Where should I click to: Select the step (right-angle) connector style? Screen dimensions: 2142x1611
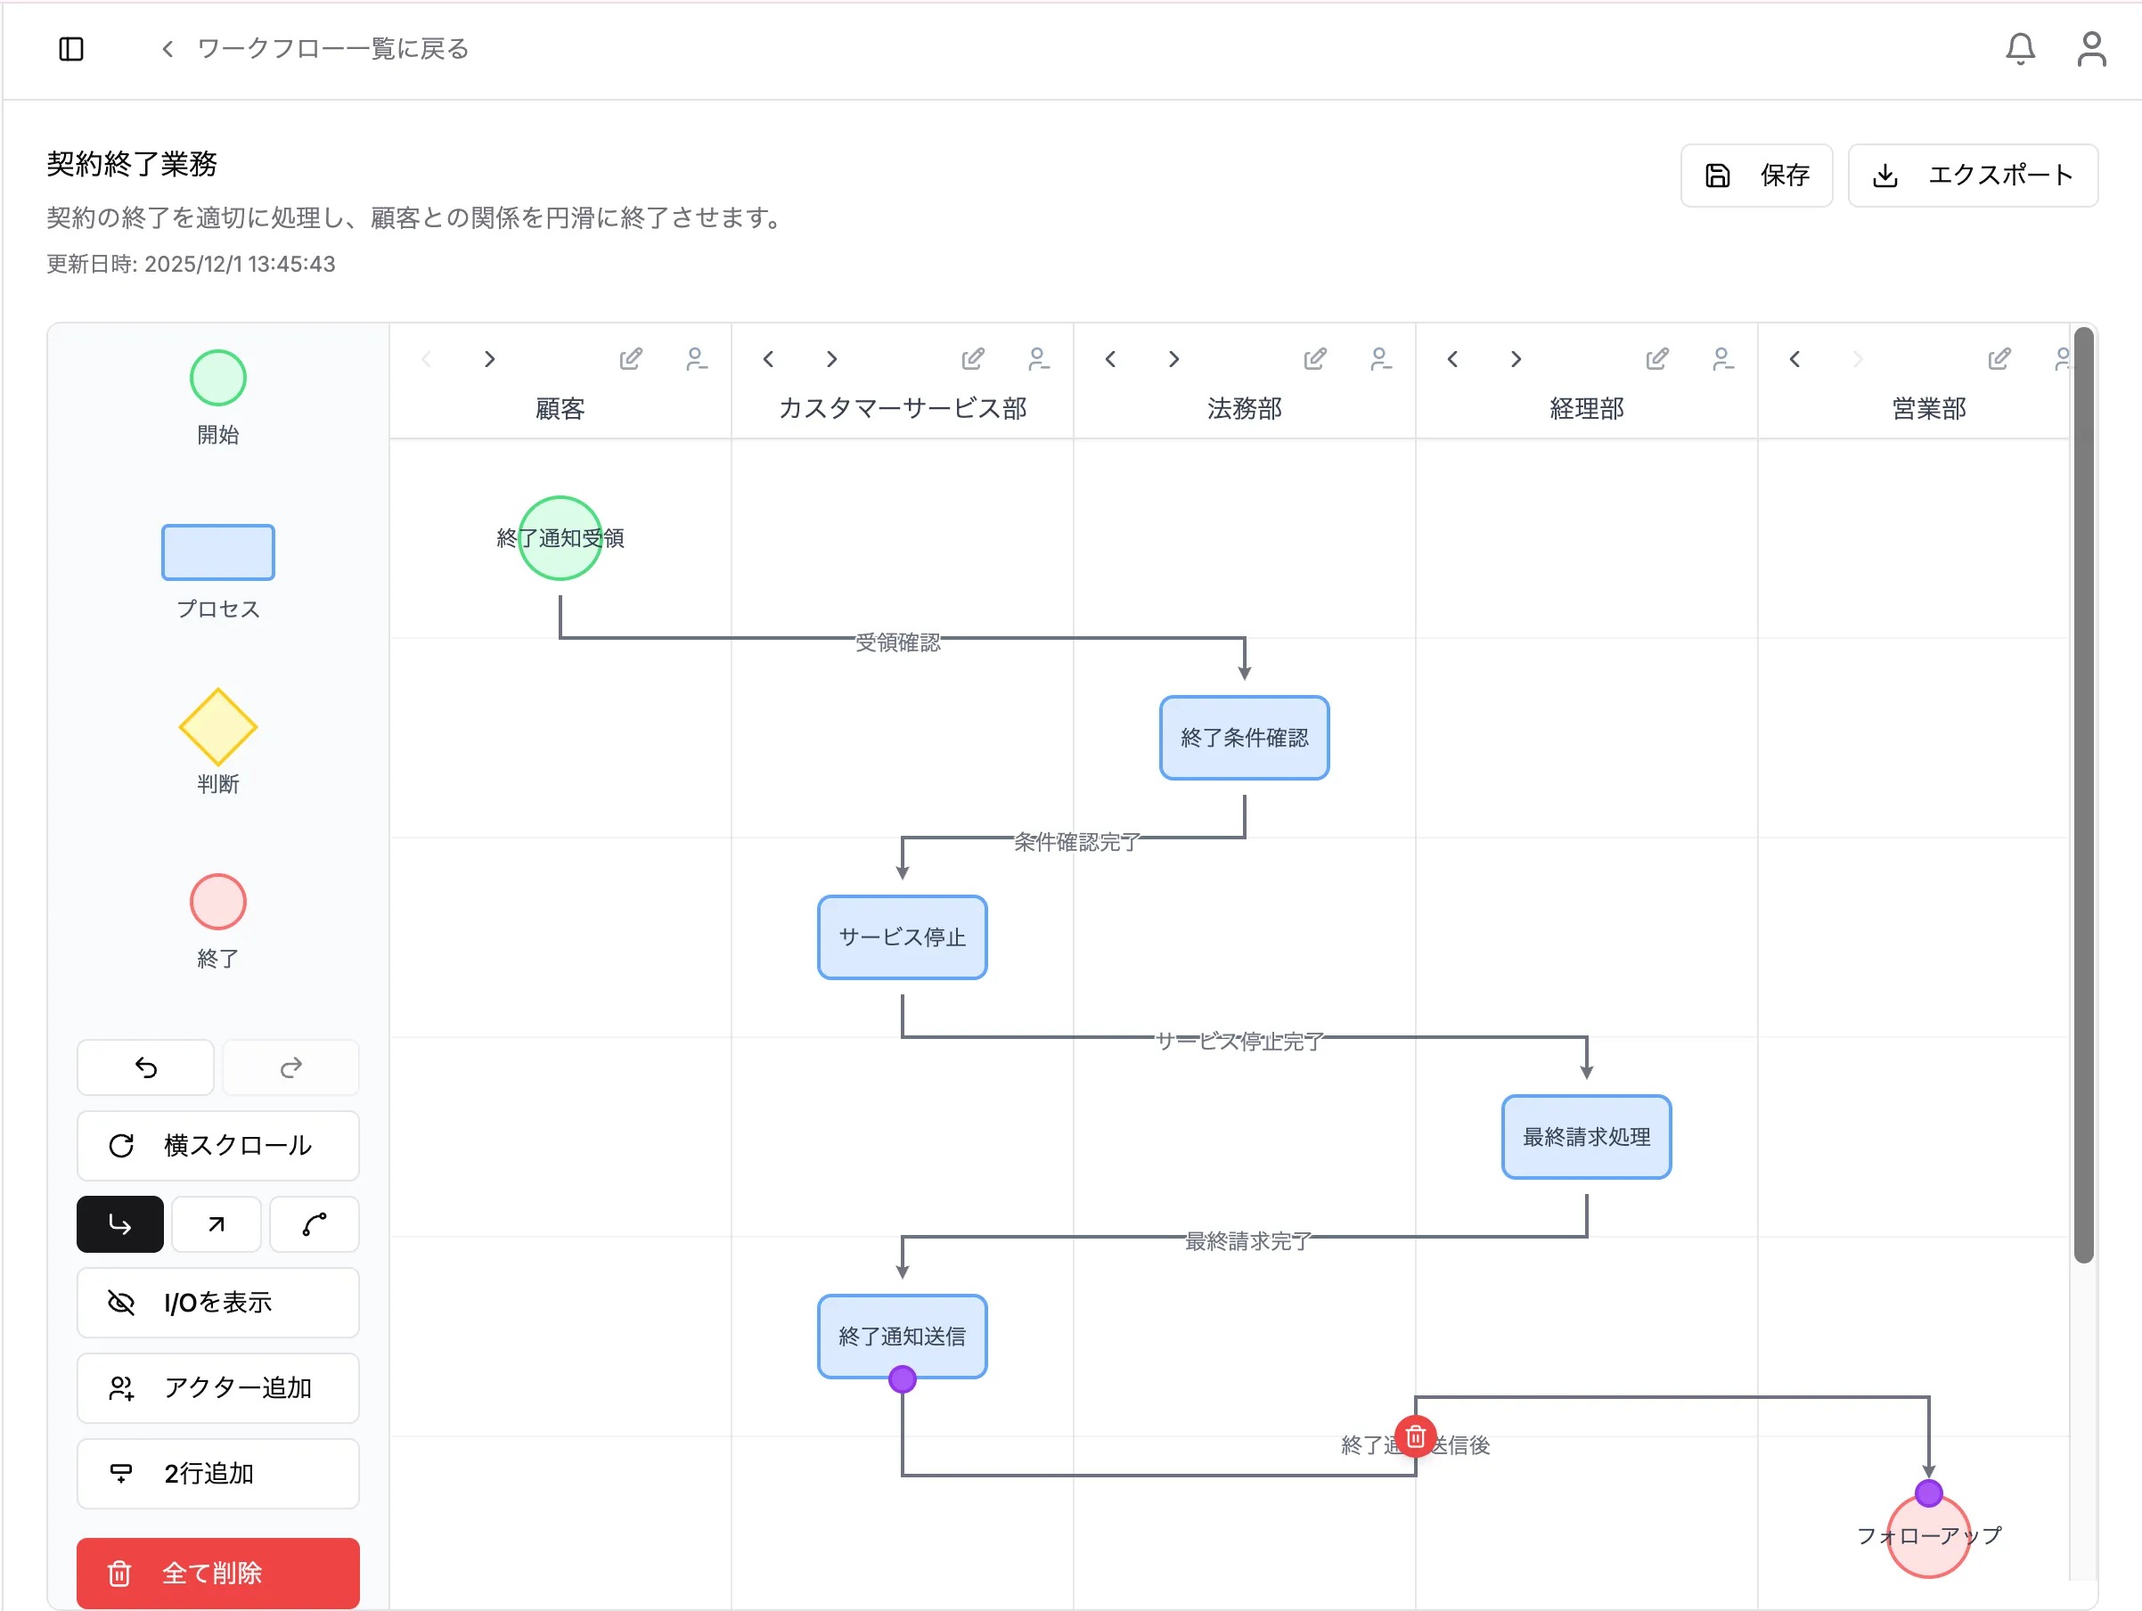click(x=120, y=1224)
